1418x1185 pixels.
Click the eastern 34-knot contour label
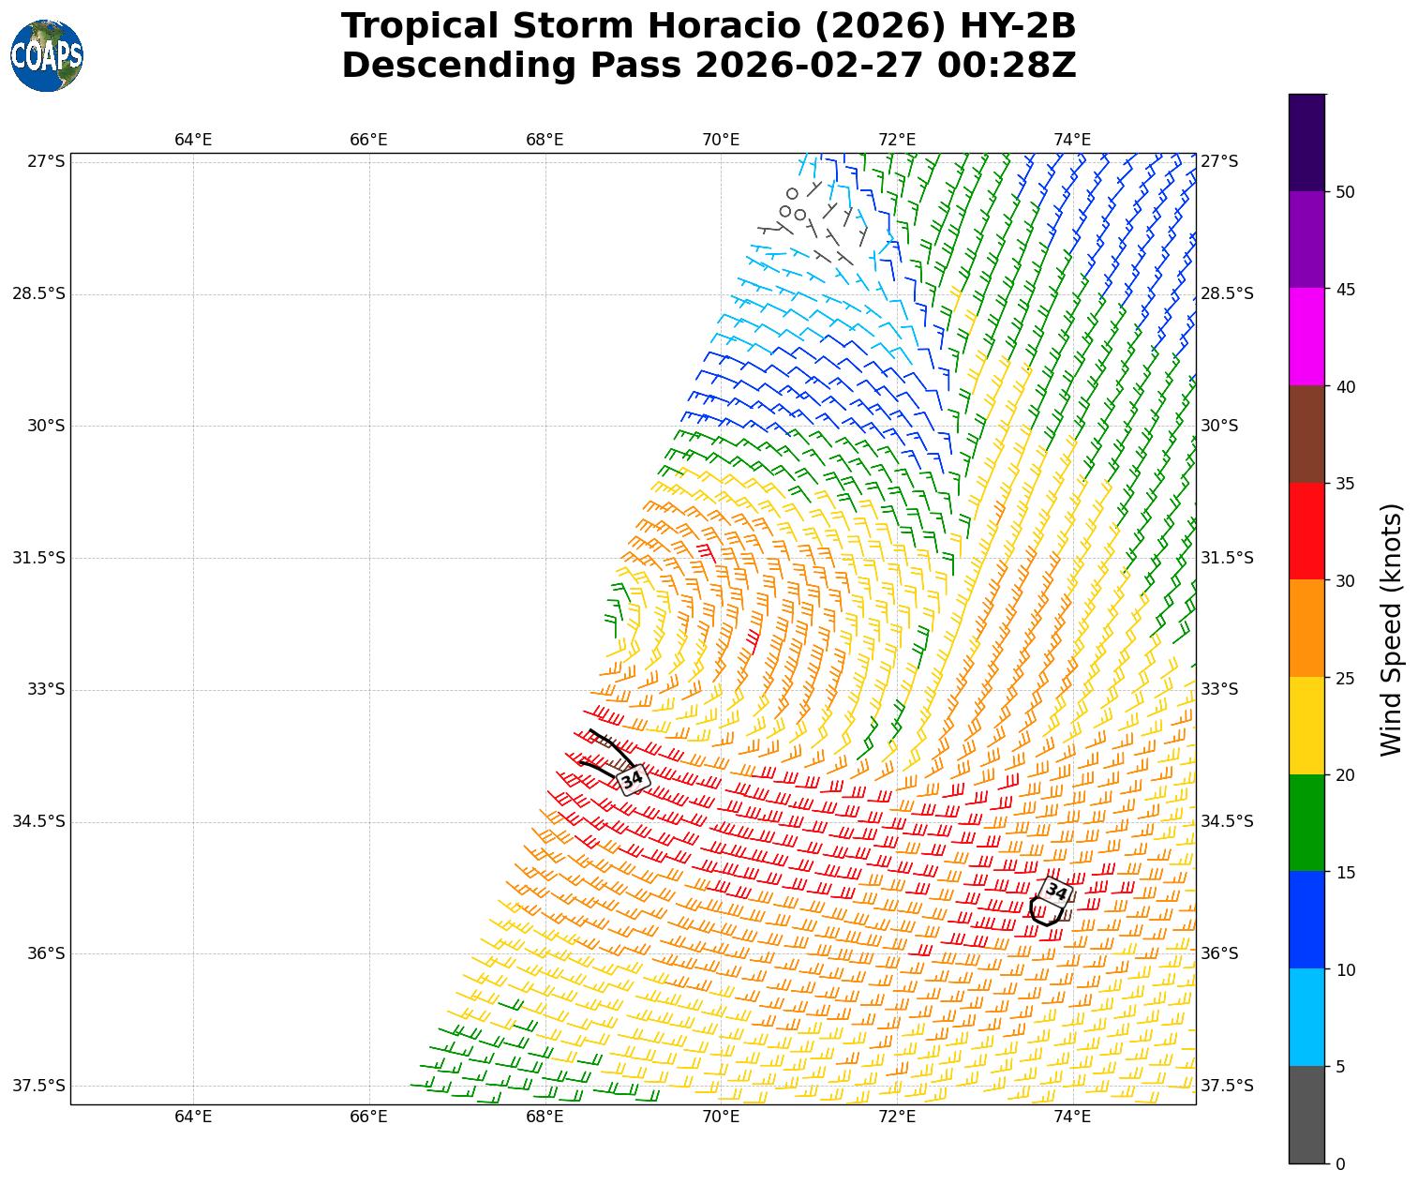[1056, 892]
